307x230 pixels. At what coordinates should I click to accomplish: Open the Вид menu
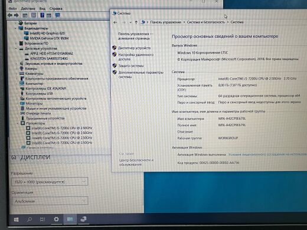pyautogui.click(x=43, y=8)
